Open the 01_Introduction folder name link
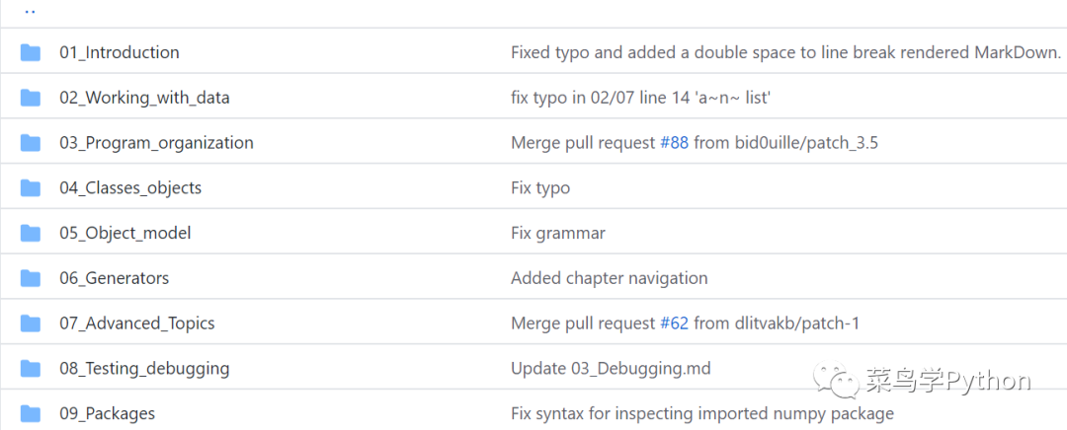 (x=120, y=52)
